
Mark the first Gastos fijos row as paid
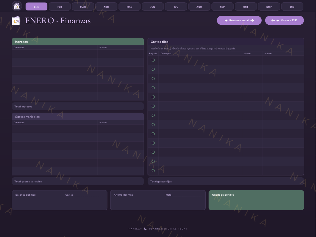click(153, 60)
